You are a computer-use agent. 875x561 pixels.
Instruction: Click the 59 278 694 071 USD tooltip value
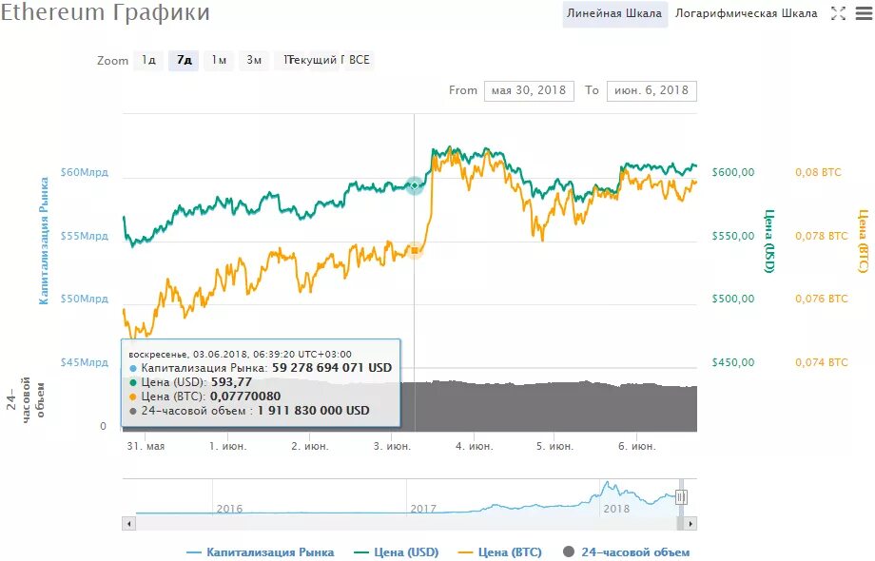(332, 368)
